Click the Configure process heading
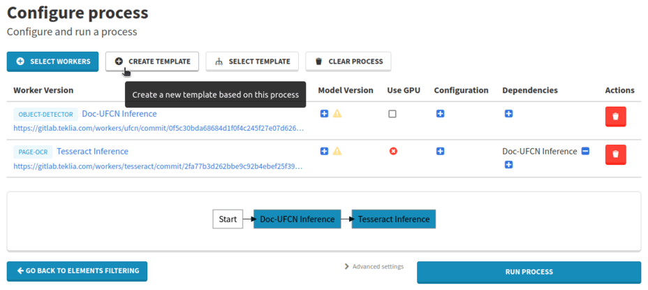 78,13
